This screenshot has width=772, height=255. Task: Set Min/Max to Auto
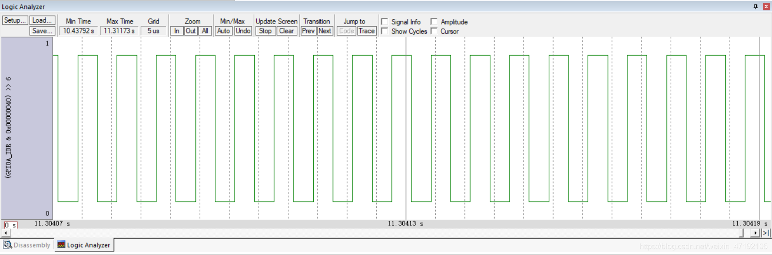coord(223,31)
